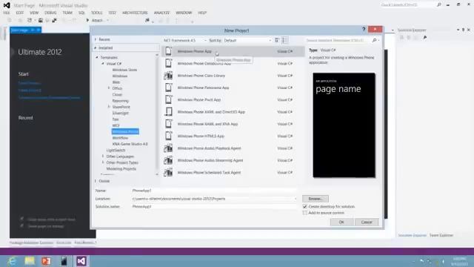Select Windows Phone XAML and XNA App icon

(168, 124)
